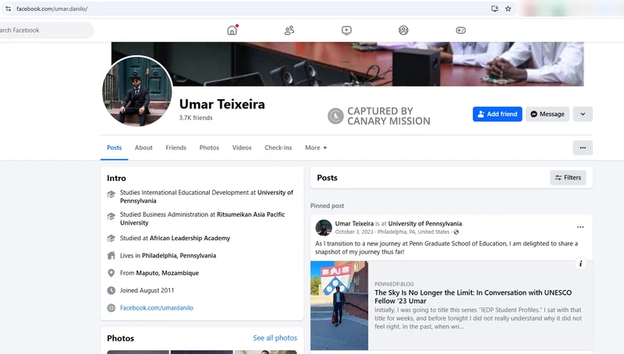Open the profile three-dots options button
This screenshot has height=354, width=624.
[583, 147]
